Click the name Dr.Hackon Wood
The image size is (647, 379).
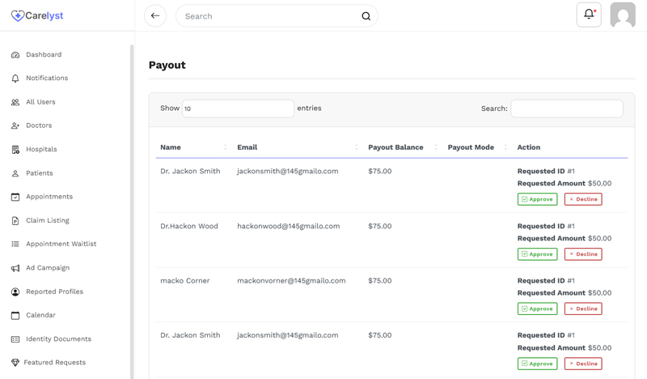[x=189, y=226]
